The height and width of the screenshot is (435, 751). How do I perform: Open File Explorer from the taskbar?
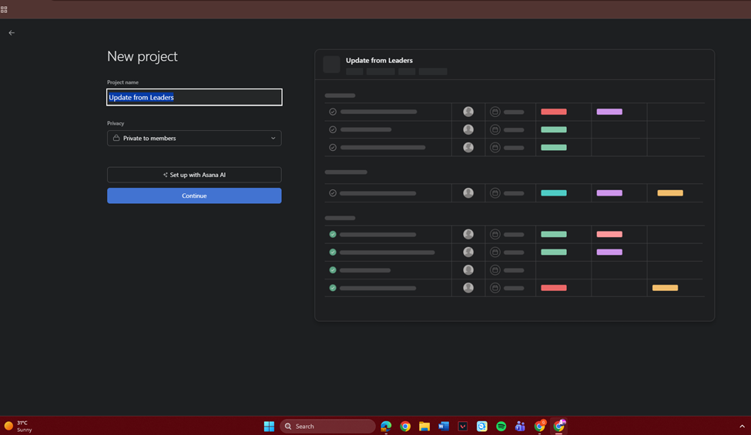coord(424,426)
